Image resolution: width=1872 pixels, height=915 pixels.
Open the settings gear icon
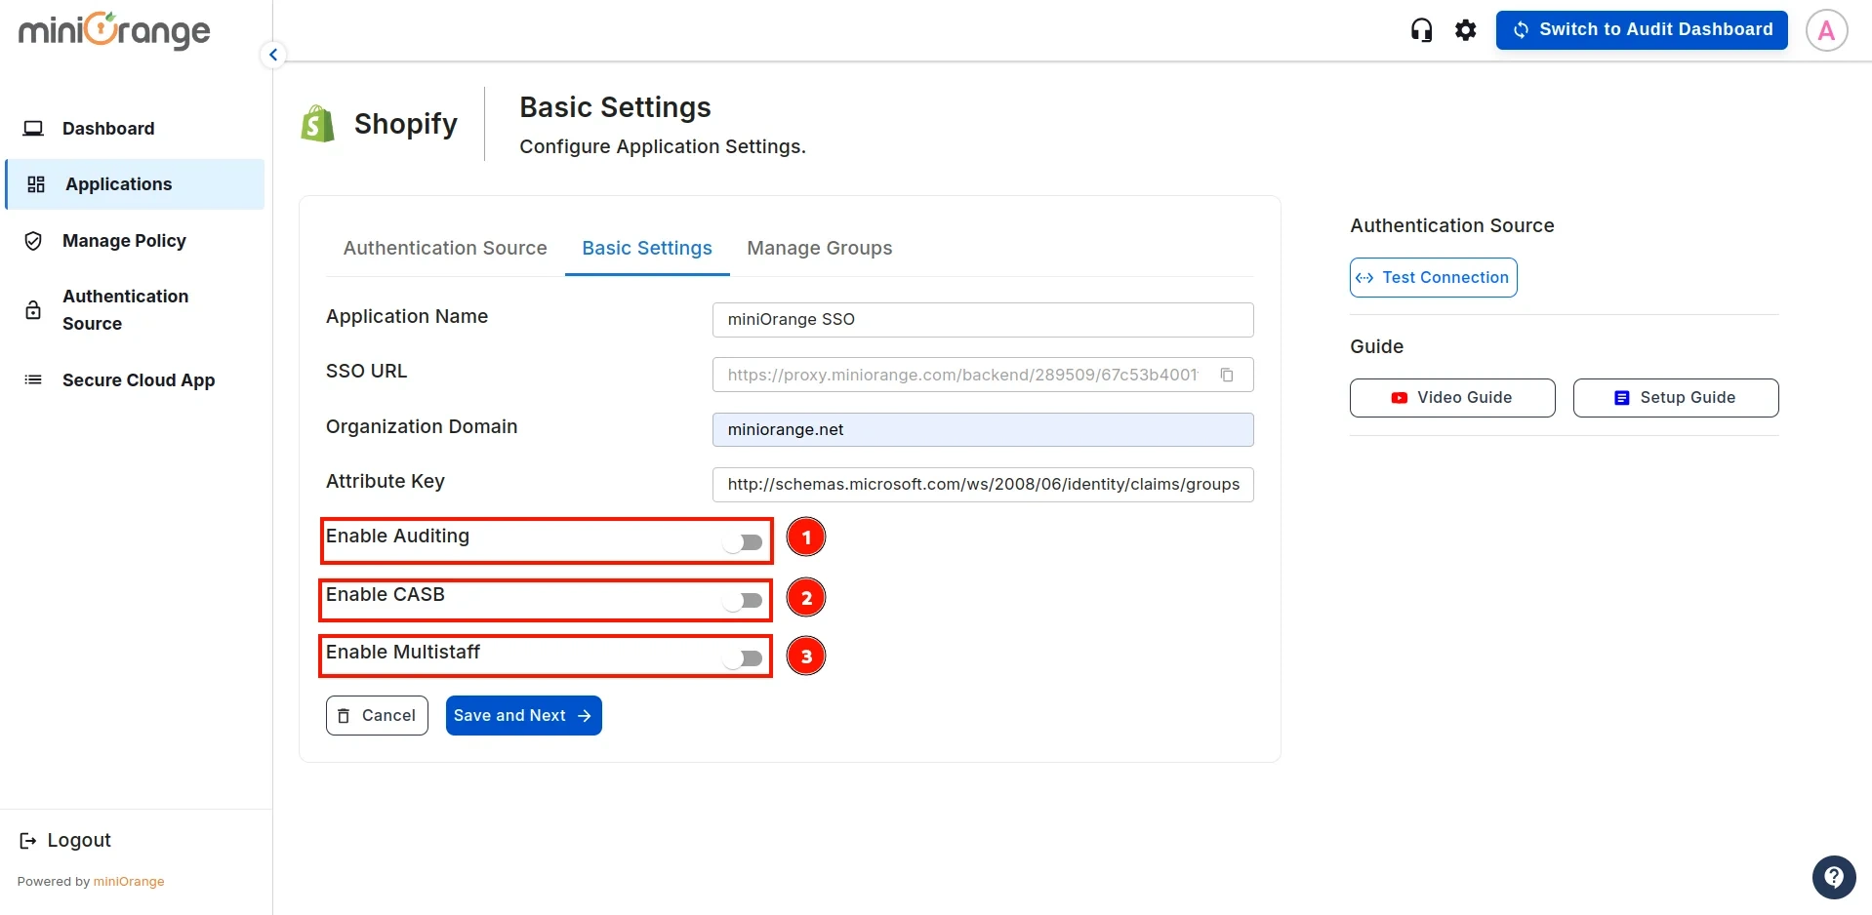point(1465,29)
